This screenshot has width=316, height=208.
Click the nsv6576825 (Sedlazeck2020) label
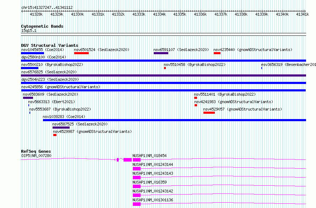click(x=49, y=72)
